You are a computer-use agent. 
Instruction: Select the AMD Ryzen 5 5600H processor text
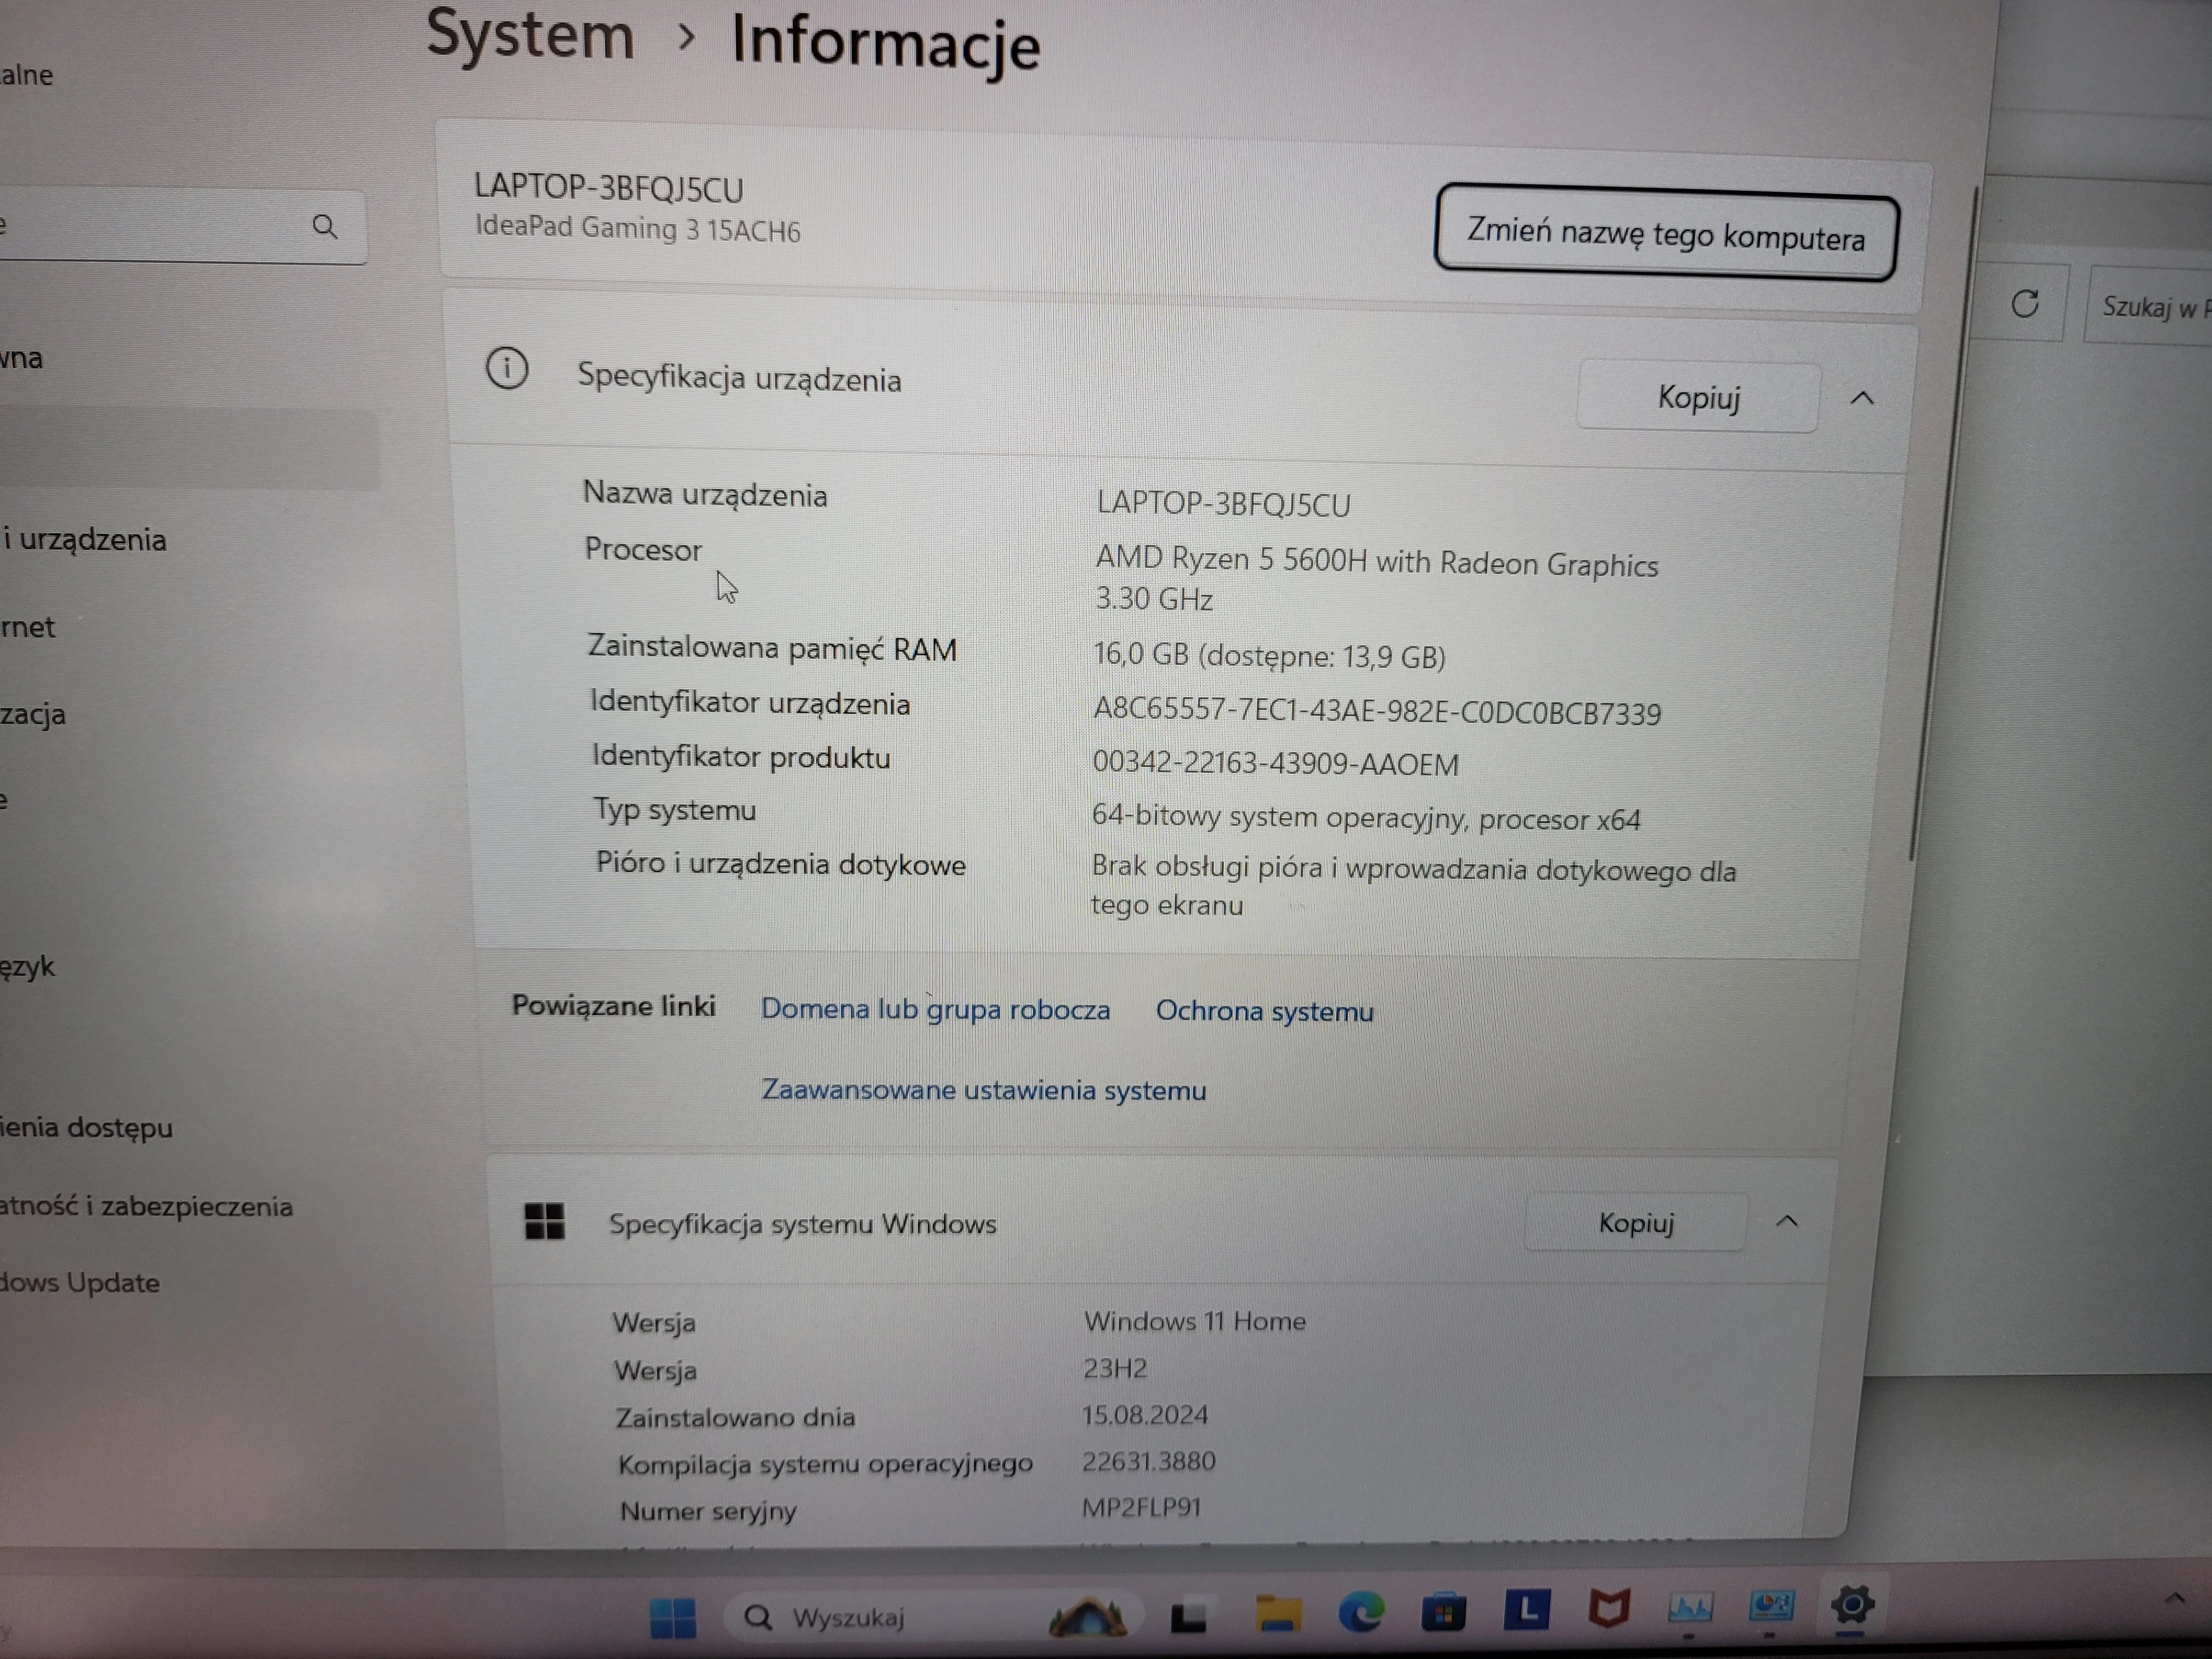[x=1376, y=580]
